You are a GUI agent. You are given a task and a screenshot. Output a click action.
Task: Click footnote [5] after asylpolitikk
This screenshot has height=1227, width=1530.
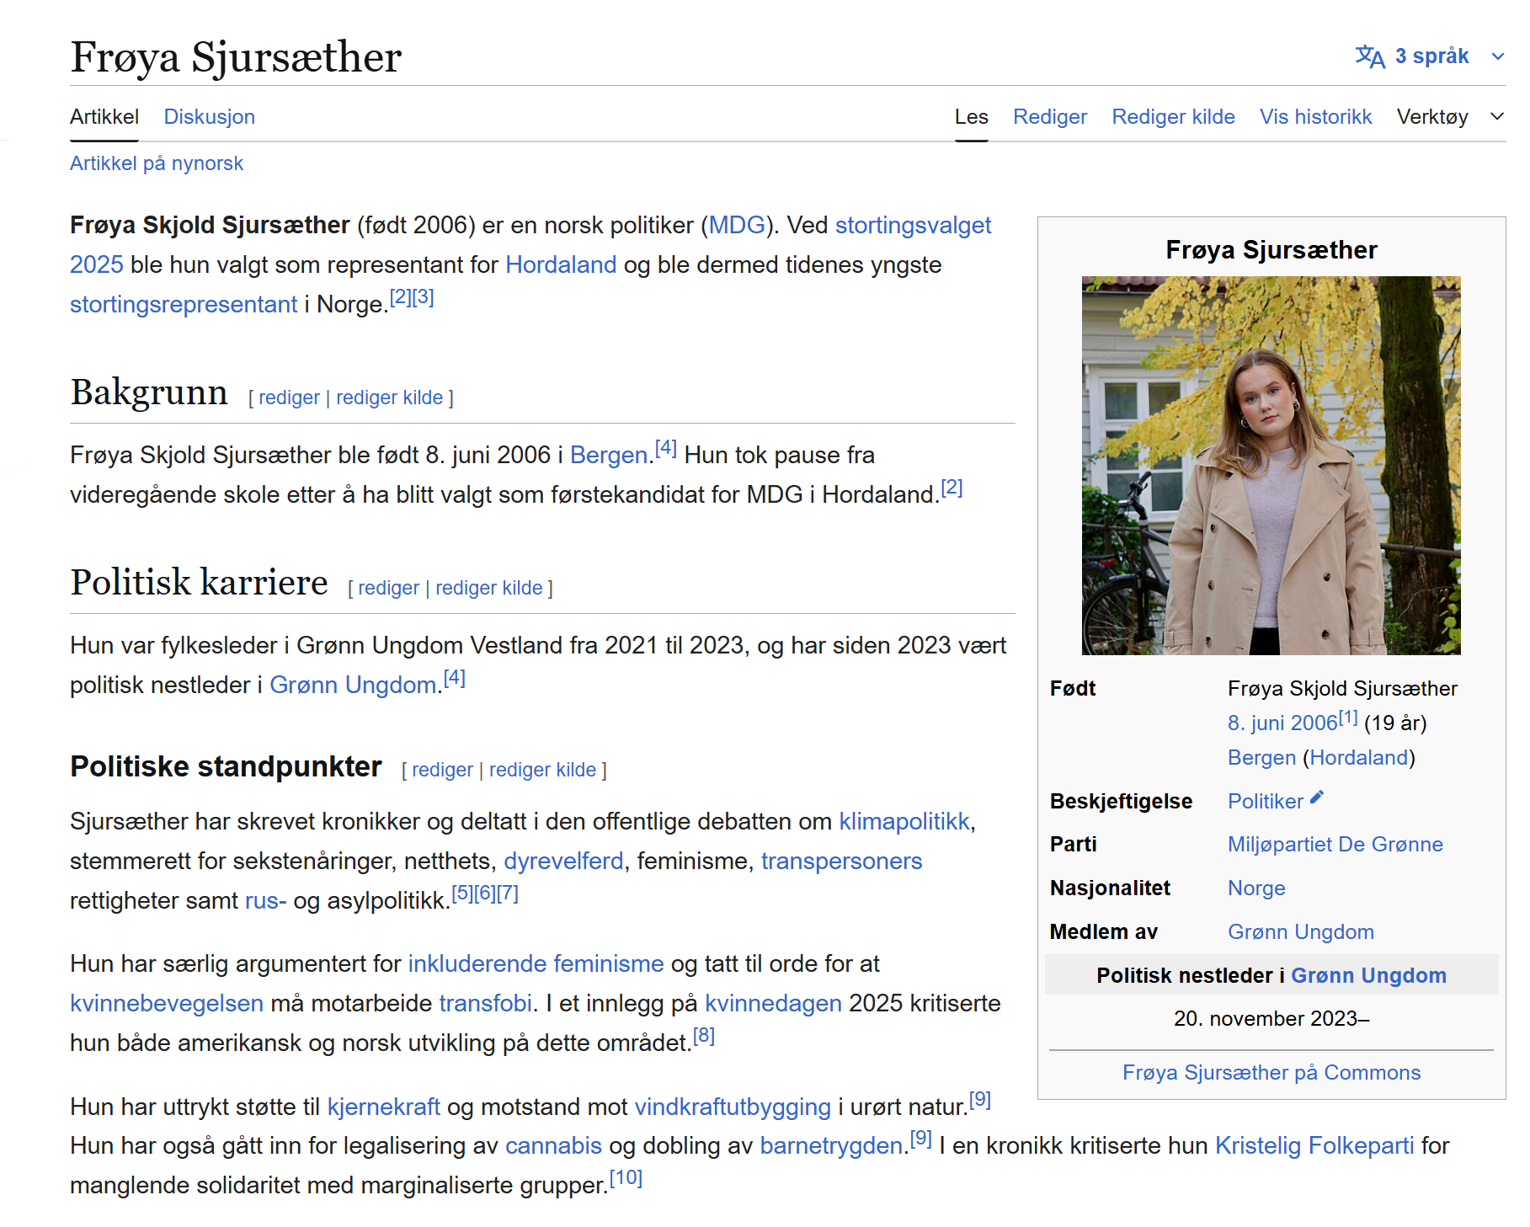point(462,894)
